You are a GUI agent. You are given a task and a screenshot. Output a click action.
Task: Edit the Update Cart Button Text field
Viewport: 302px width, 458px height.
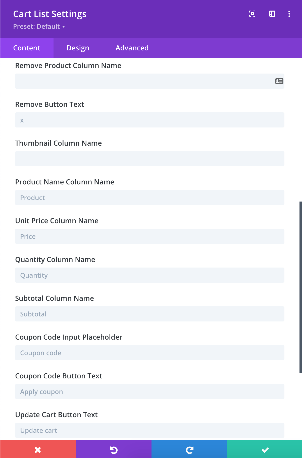(150, 430)
